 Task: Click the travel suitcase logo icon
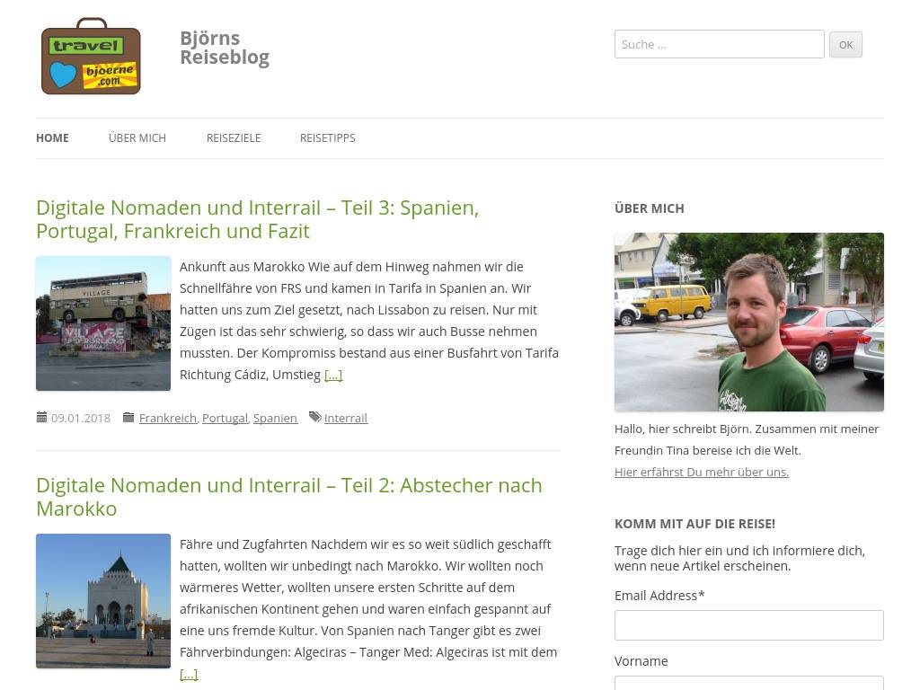91,57
